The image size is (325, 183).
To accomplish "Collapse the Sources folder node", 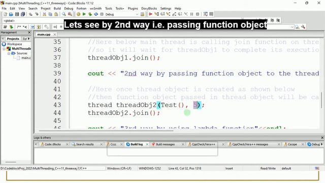I will (9, 53).
